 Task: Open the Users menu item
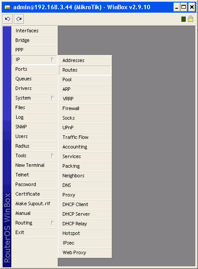click(34, 136)
